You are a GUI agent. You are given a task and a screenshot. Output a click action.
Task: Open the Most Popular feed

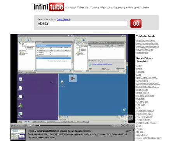click(x=142, y=52)
